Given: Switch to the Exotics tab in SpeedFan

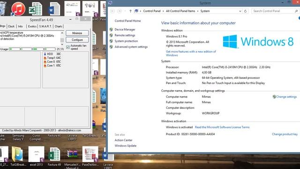Looking at the screenshot, I should (32, 26).
